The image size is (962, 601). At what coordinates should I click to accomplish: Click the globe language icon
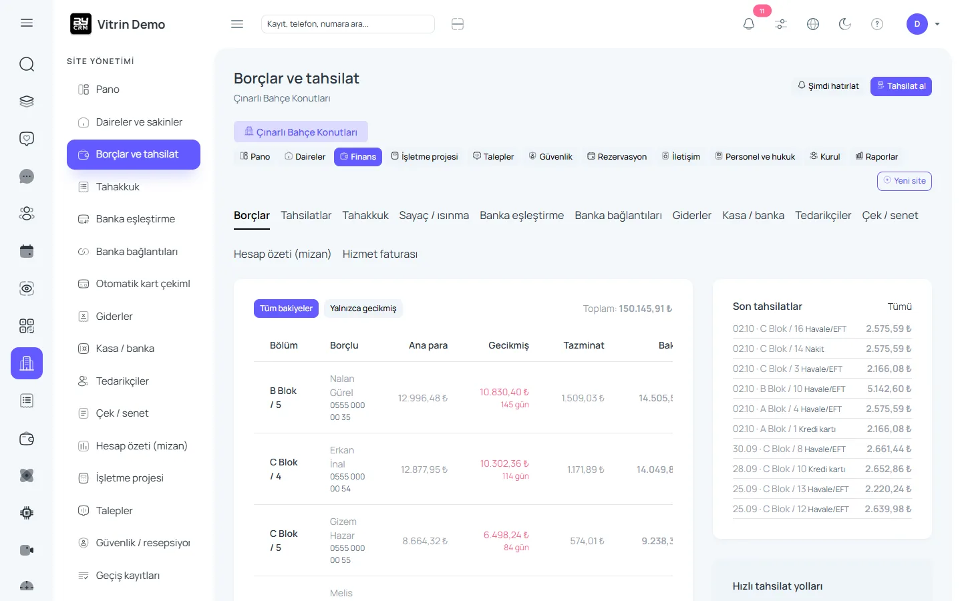[x=813, y=24]
